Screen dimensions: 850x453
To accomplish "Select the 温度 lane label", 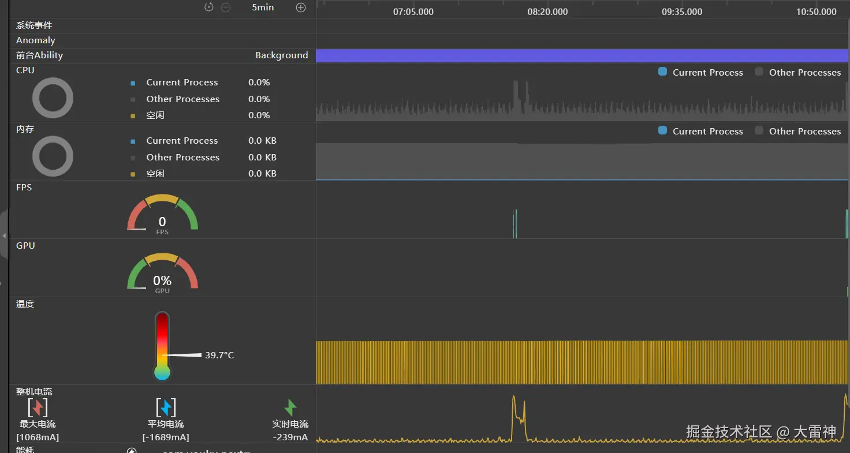I will point(25,304).
